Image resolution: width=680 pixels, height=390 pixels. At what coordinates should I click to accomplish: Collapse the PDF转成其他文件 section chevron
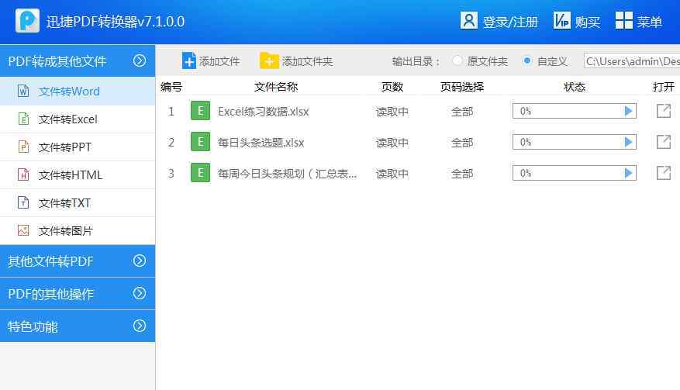[140, 60]
